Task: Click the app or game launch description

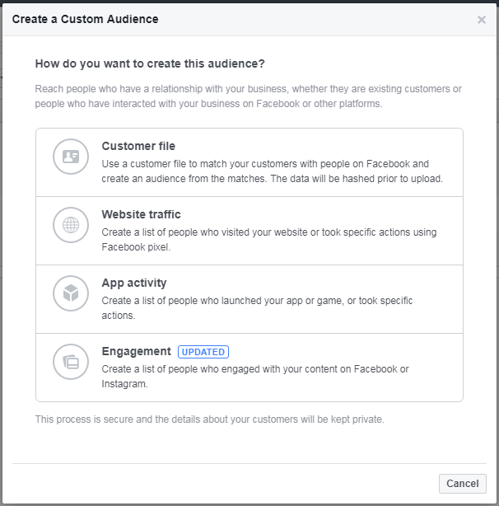Action: pos(257,308)
